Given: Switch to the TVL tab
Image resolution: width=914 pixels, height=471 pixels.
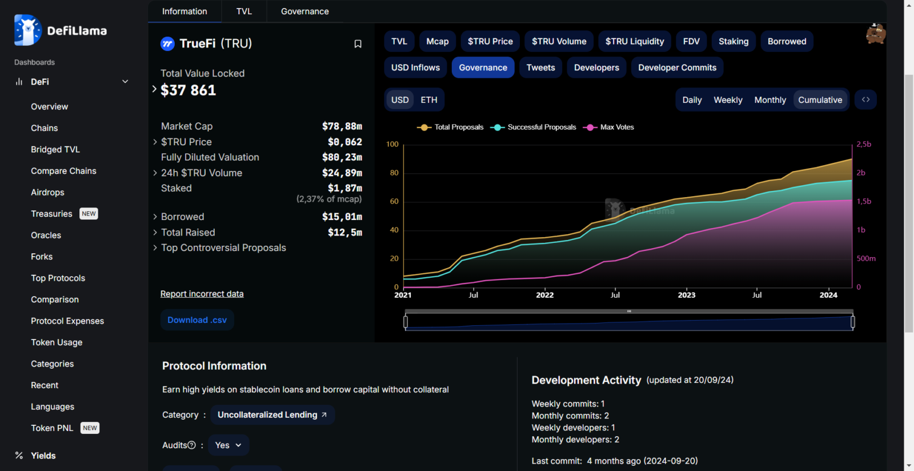Looking at the screenshot, I should [x=244, y=11].
